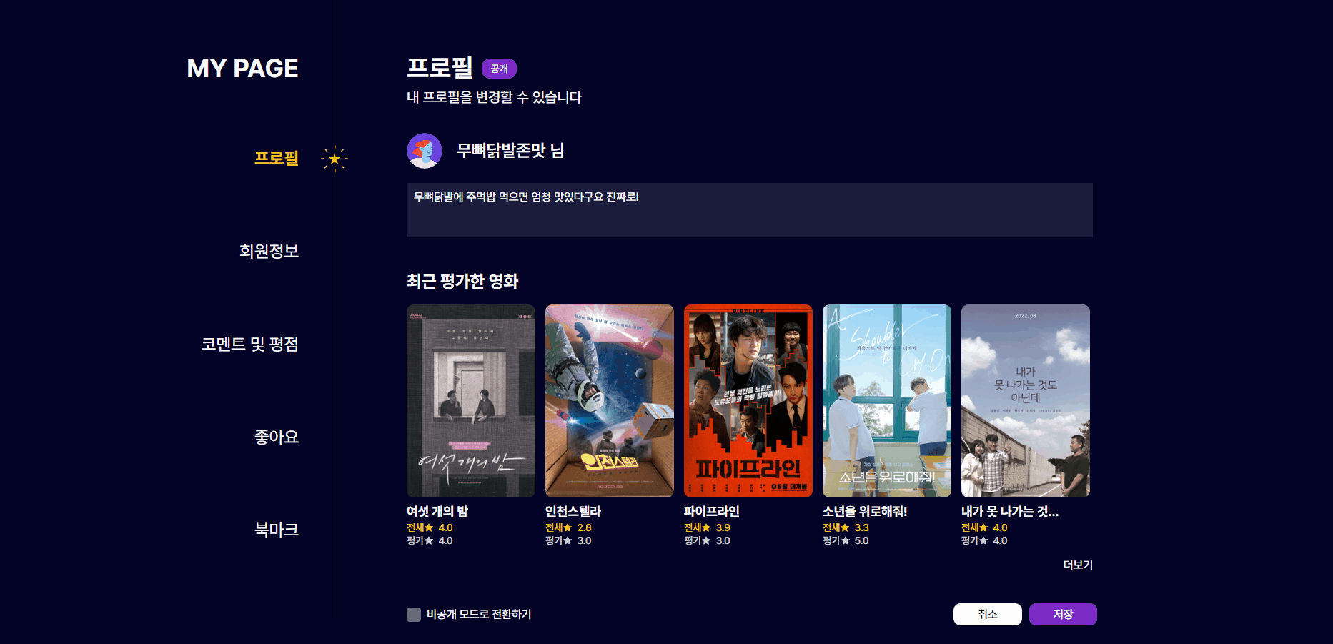Click the purple 공개 status badge
This screenshot has width=1333, height=644.
(x=499, y=69)
